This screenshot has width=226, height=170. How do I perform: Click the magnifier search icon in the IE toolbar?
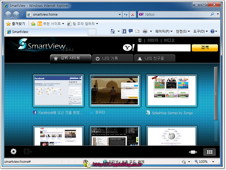[x=212, y=14]
